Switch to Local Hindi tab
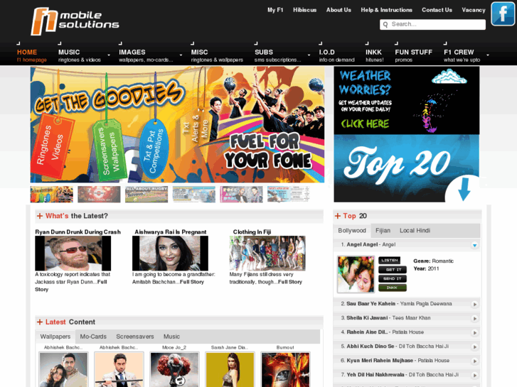Viewport: 517px width, 387px height. tap(415, 231)
